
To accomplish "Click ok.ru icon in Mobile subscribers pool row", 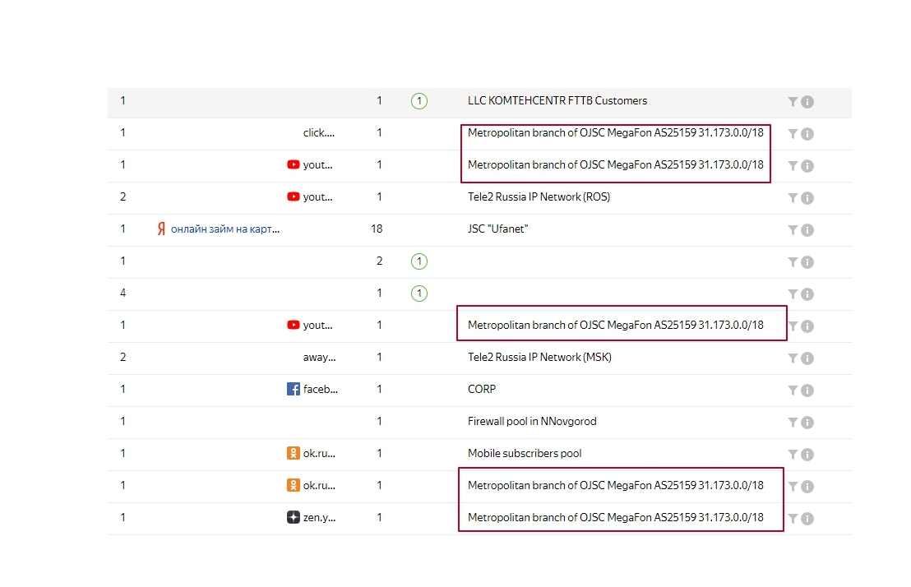I will tap(294, 454).
